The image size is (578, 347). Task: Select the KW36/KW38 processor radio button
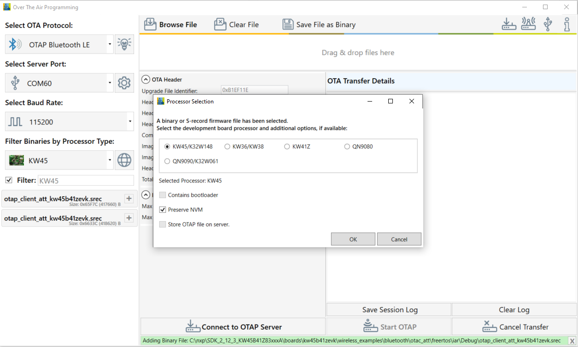[x=227, y=147]
